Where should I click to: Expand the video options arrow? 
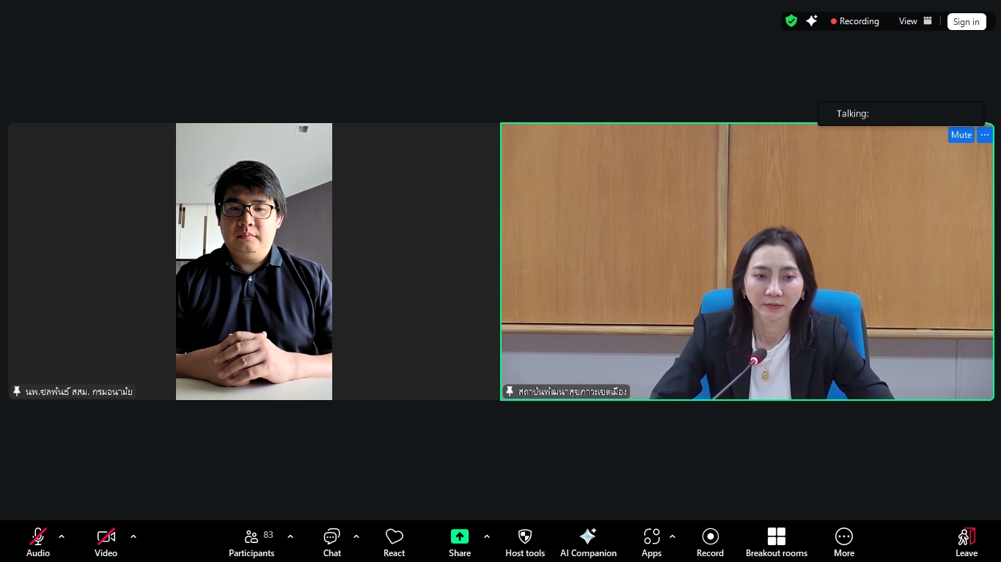click(x=133, y=536)
